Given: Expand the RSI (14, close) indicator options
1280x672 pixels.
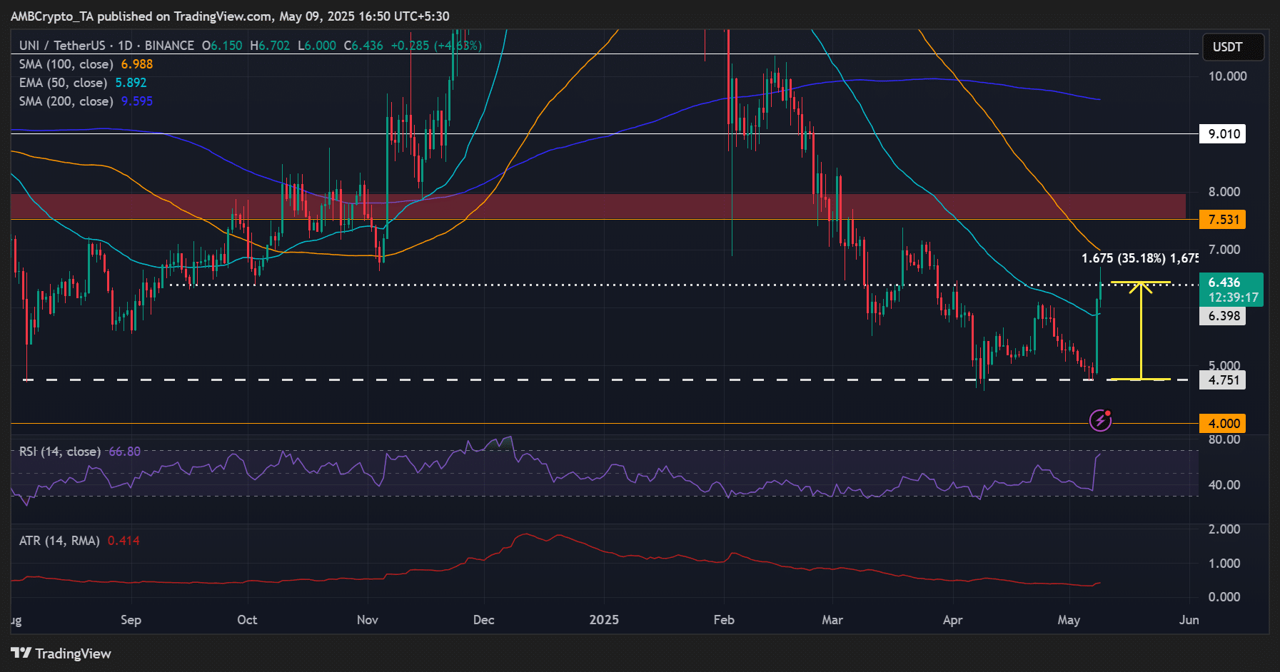Looking at the screenshot, I should [59, 452].
